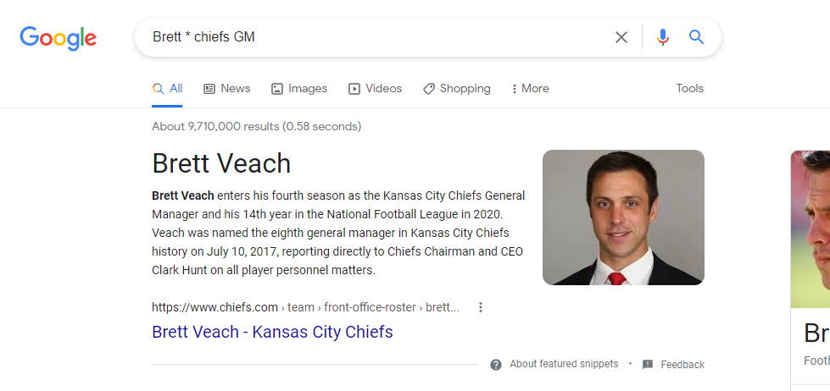Switch to the Images tab

(299, 89)
